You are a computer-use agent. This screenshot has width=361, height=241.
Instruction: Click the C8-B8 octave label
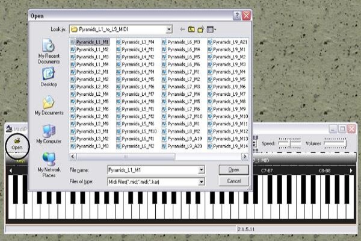click(325, 171)
